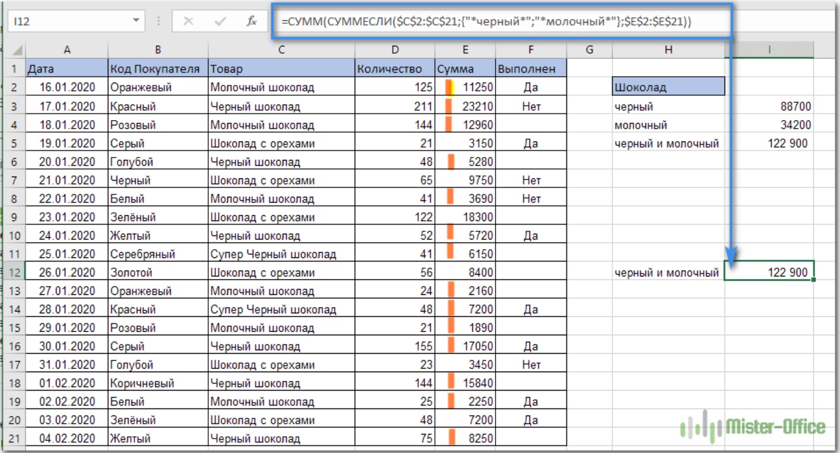The image size is (840, 453).
Task: Select row 12 header
Action: tap(15, 273)
